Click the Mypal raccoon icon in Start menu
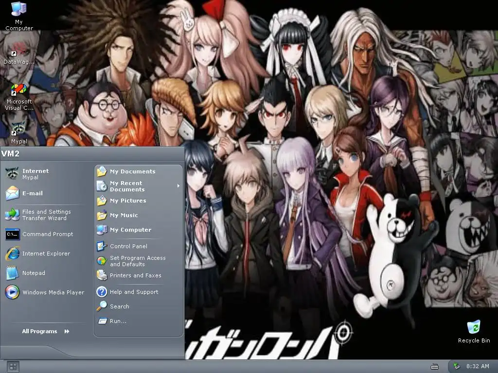This screenshot has height=373, width=498. coord(12,173)
